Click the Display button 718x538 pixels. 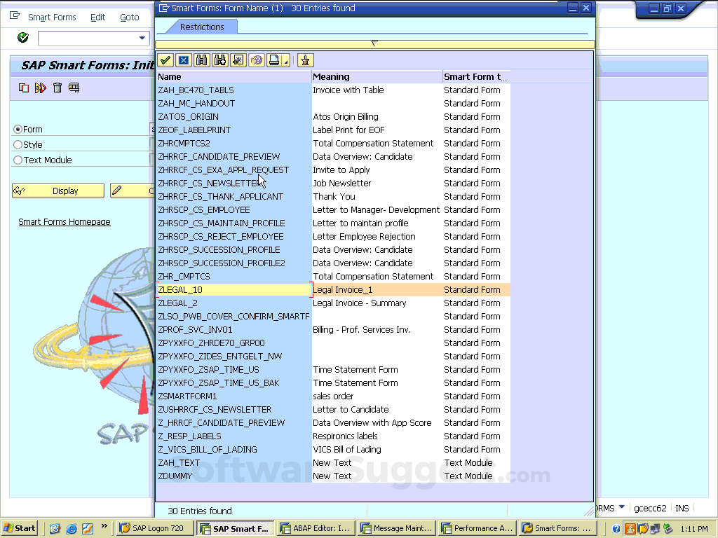pos(58,191)
